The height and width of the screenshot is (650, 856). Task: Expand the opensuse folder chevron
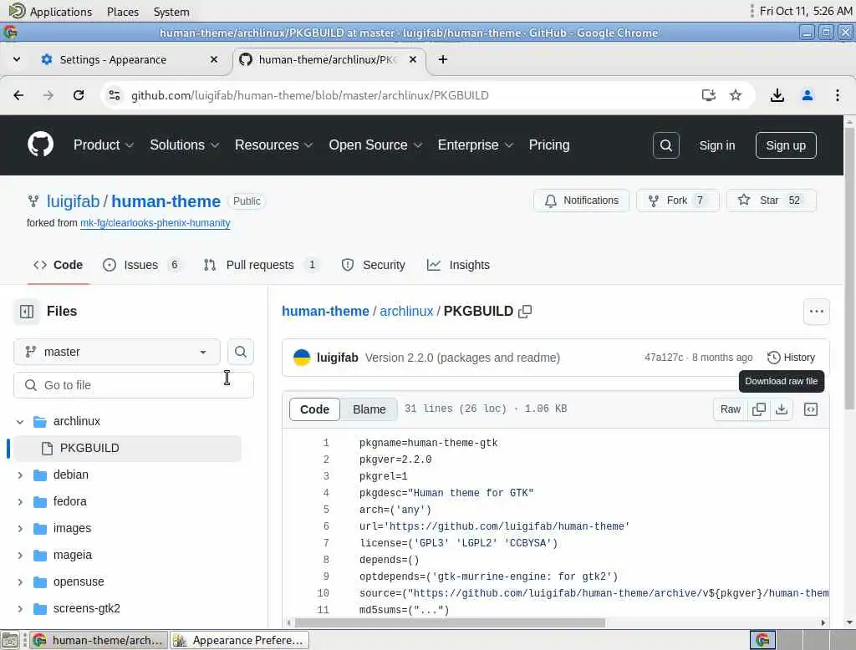[x=20, y=581]
